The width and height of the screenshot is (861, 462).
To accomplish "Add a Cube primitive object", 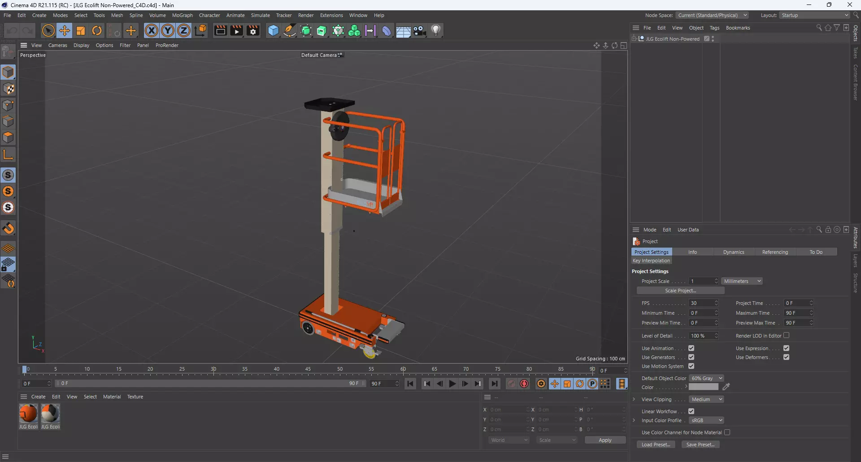I will pos(273,31).
